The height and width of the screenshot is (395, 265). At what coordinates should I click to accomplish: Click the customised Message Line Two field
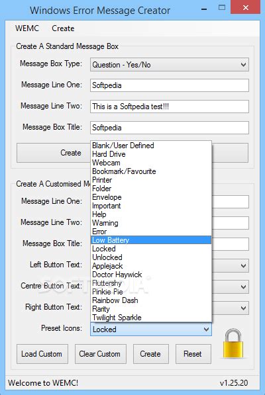click(230, 223)
